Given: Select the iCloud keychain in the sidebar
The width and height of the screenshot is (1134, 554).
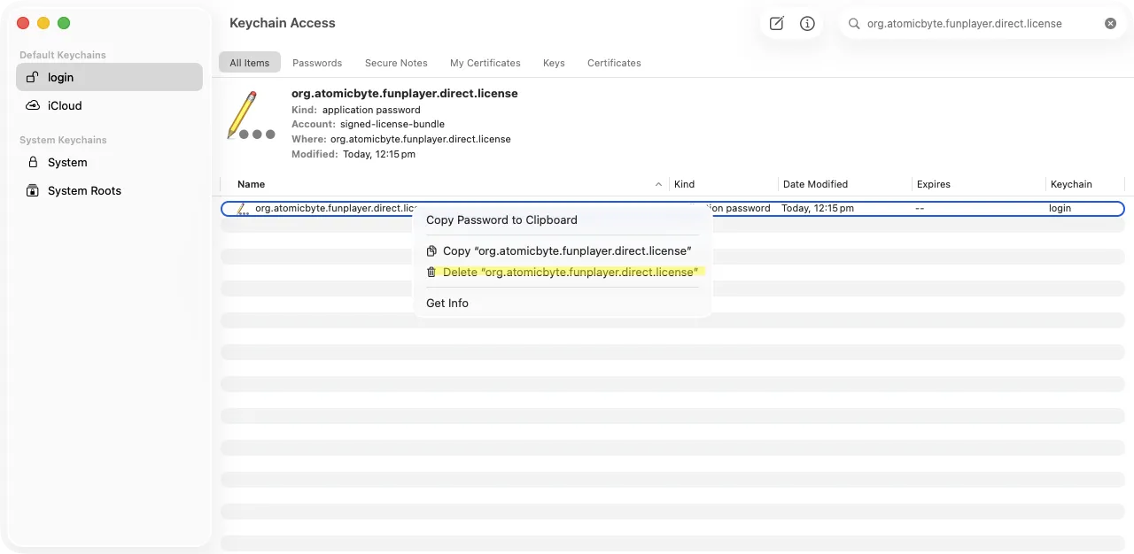Looking at the screenshot, I should click(x=109, y=105).
